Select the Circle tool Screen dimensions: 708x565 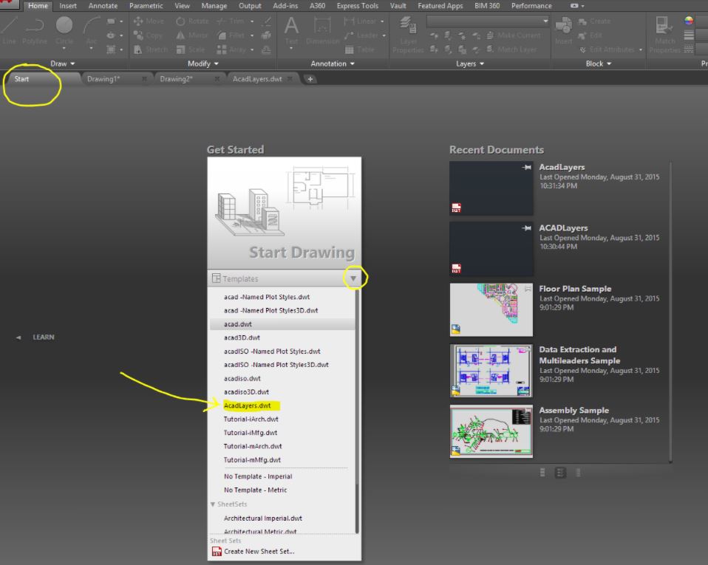[x=64, y=30]
